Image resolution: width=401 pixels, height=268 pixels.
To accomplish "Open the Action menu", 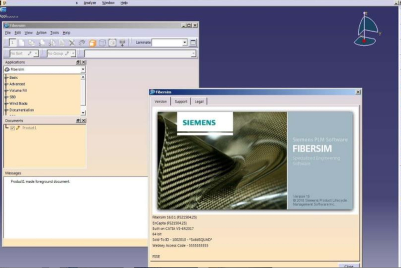I will pos(42,32).
